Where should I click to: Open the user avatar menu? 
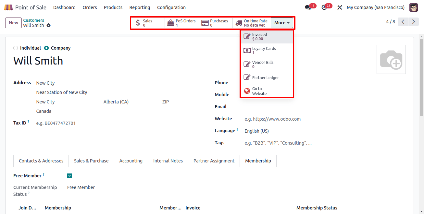[x=414, y=7]
